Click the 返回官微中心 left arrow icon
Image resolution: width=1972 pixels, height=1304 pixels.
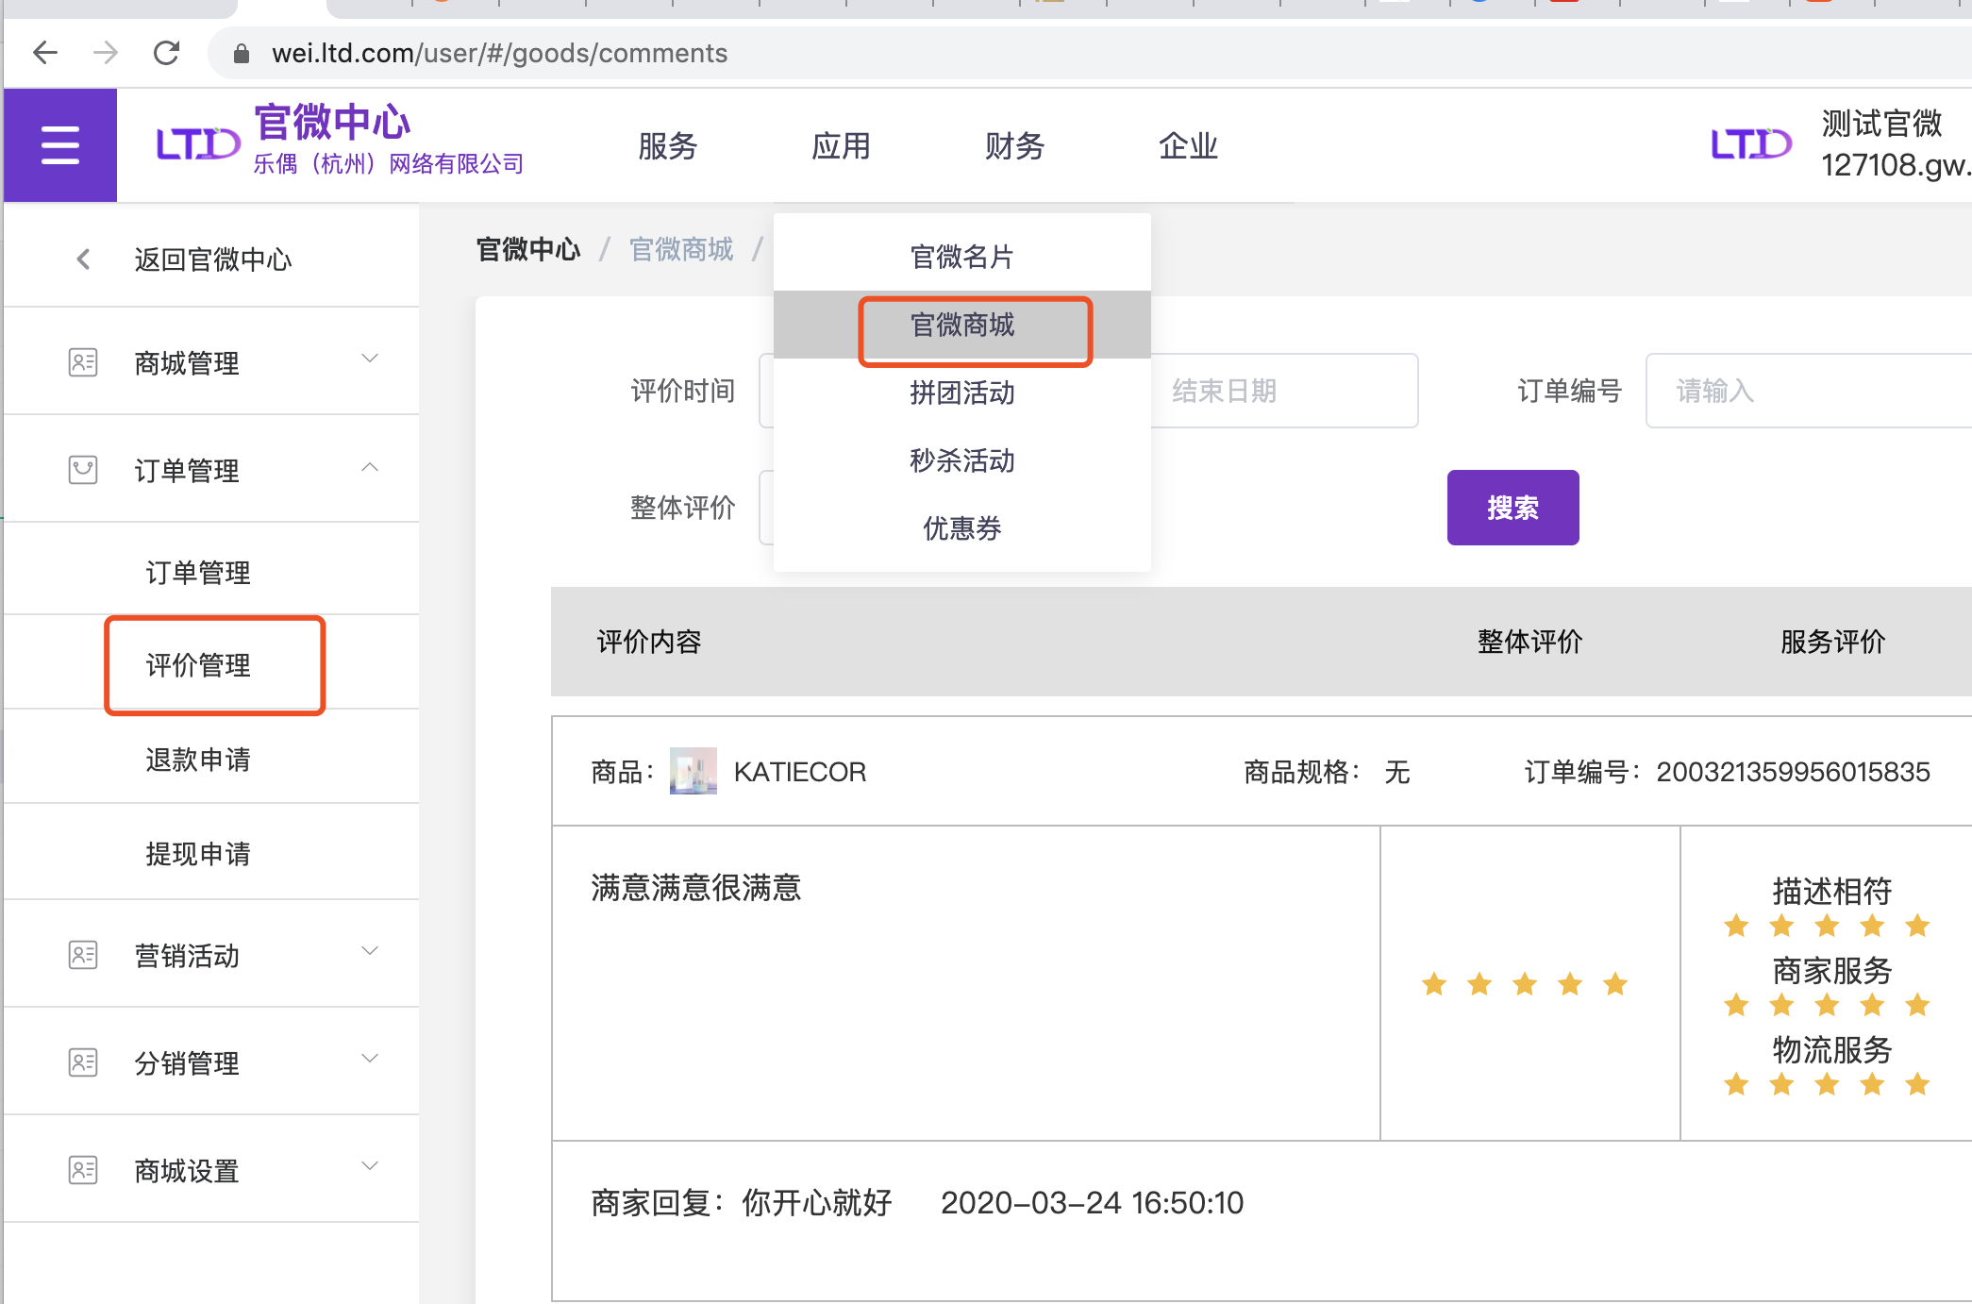[83, 259]
